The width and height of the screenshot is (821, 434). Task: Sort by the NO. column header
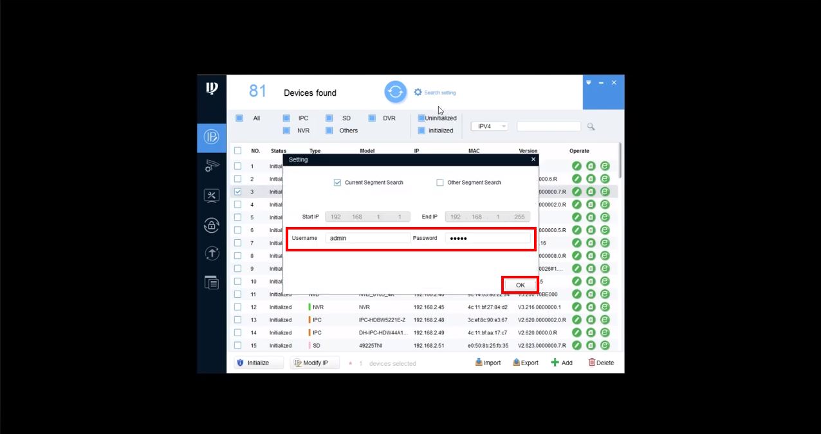click(x=255, y=151)
